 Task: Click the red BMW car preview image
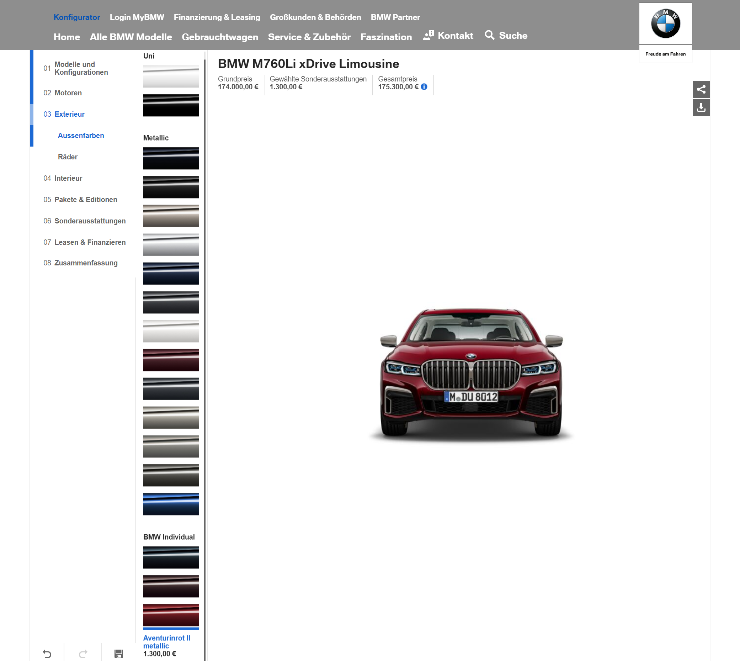[x=471, y=374]
